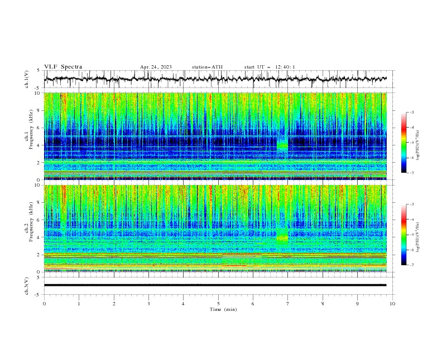Click tick label "5" on the Time axis
The width and height of the screenshot is (442, 341).
point(218,304)
